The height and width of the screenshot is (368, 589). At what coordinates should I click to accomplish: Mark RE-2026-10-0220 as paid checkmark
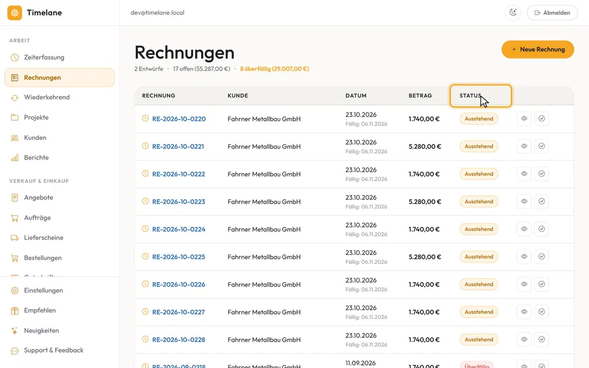tap(542, 118)
